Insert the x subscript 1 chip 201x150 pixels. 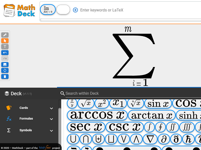click(118, 104)
